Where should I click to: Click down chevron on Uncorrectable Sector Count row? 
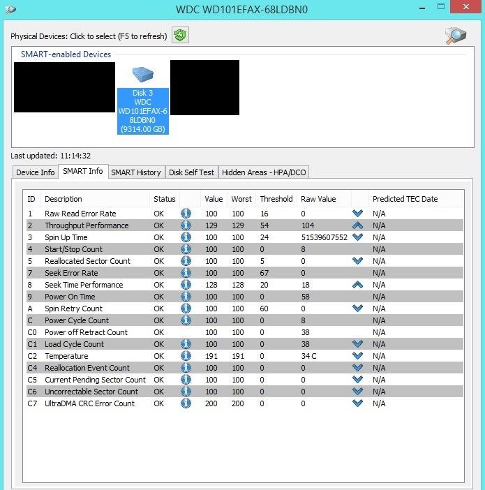[357, 392]
